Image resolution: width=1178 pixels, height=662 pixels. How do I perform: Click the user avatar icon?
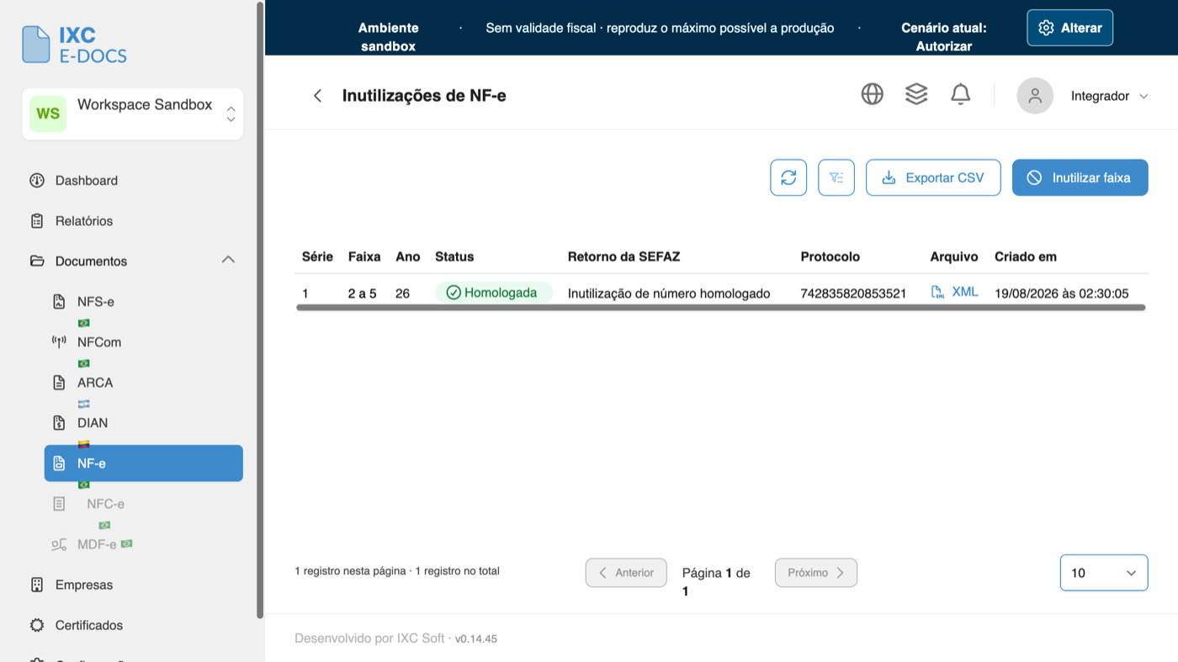click(x=1035, y=96)
